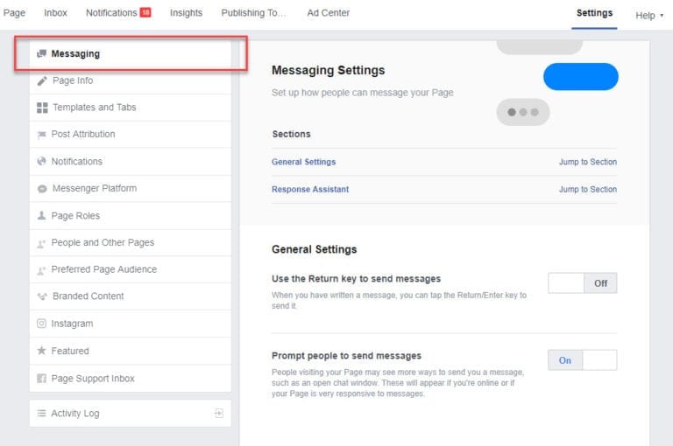Image resolution: width=673 pixels, height=446 pixels.
Task: Open the Publishing Tools tab
Action: (253, 13)
